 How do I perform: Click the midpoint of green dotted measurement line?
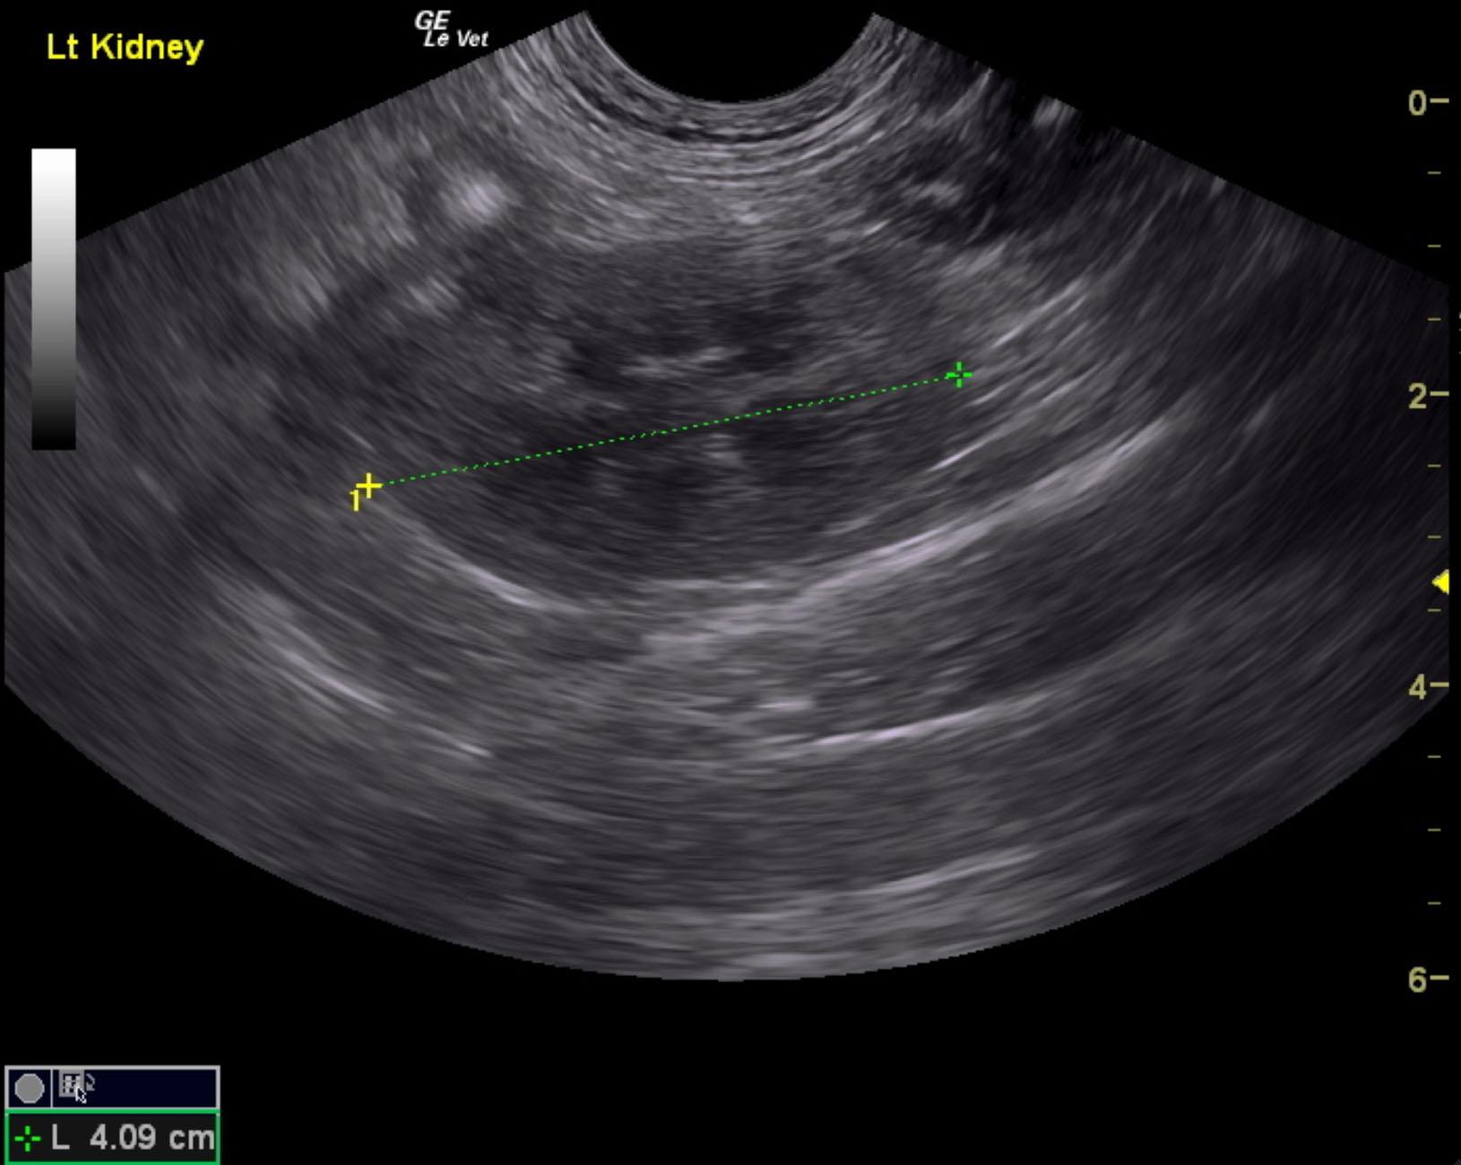[x=663, y=430]
